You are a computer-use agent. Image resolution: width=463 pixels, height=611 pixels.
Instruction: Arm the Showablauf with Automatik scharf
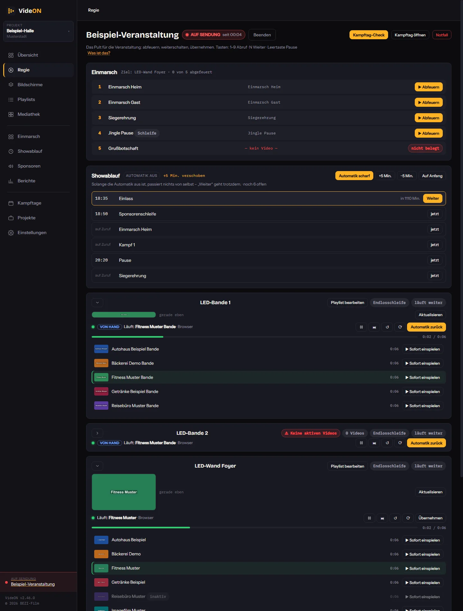(x=354, y=176)
